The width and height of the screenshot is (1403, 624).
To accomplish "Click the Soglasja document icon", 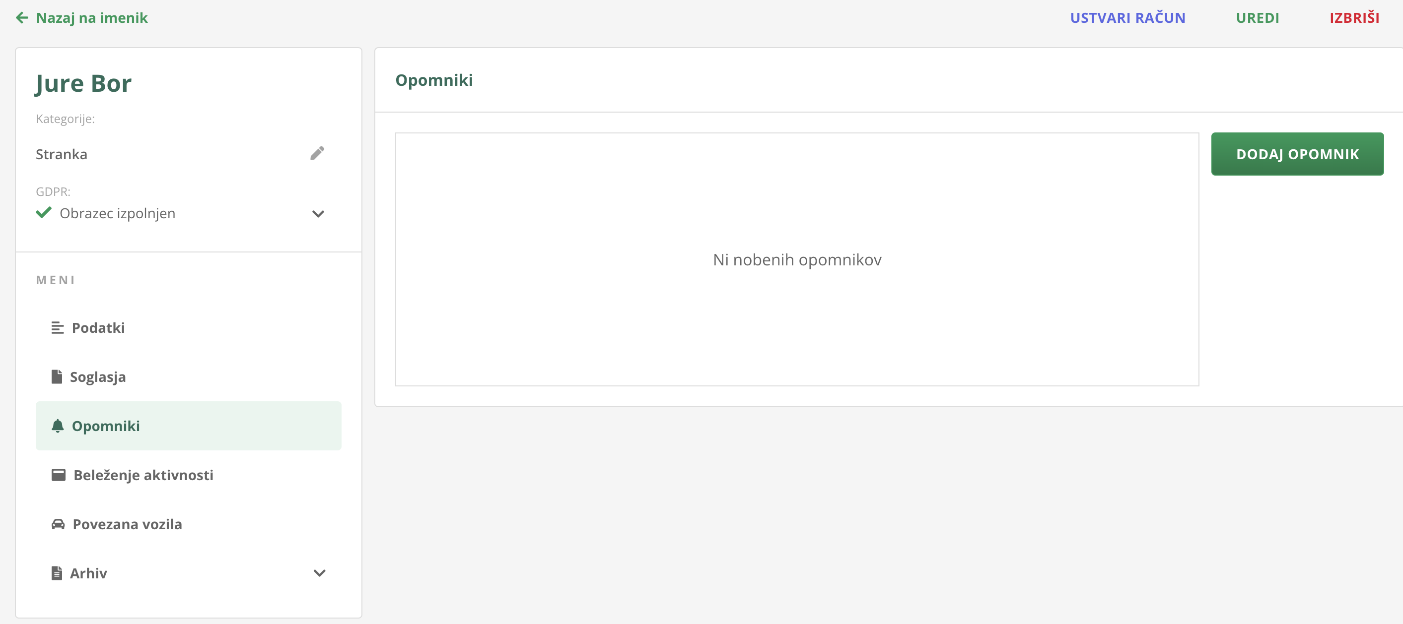I will (57, 376).
